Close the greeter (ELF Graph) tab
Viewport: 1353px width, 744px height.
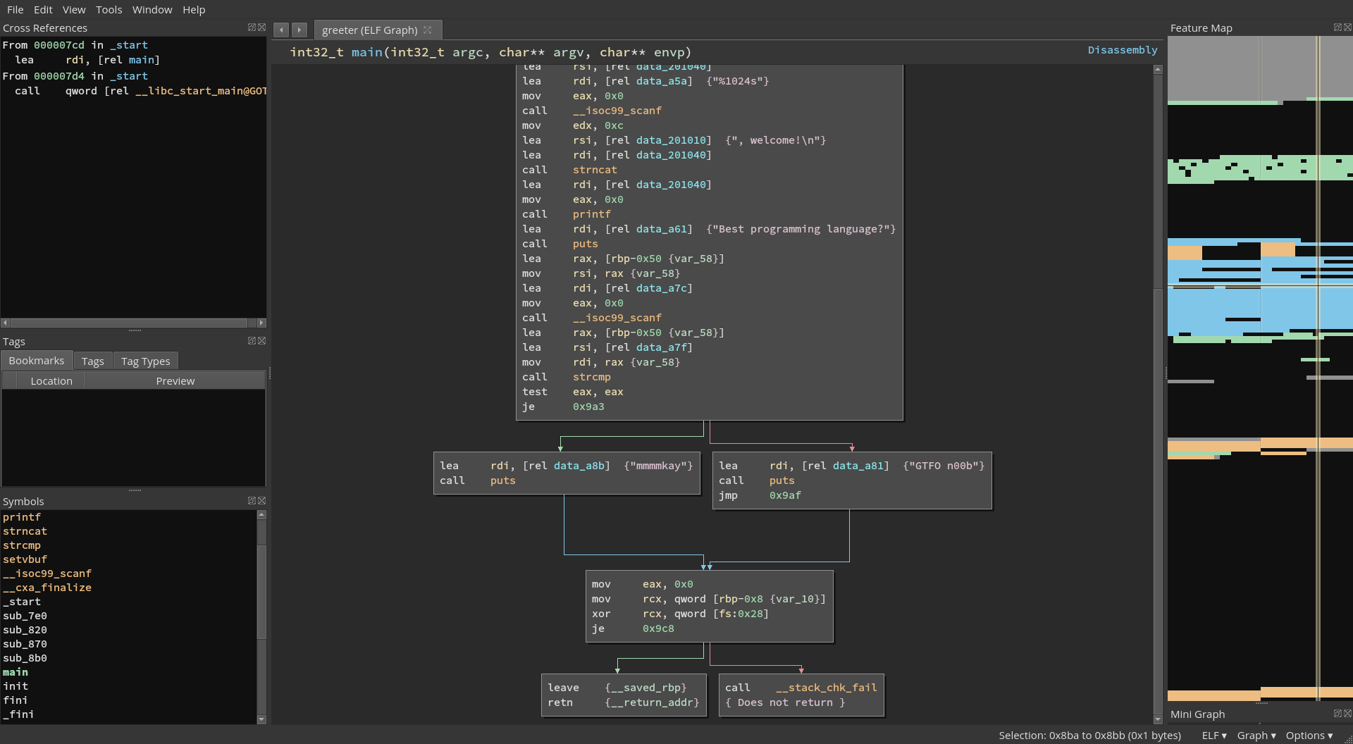click(x=428, y=30)
